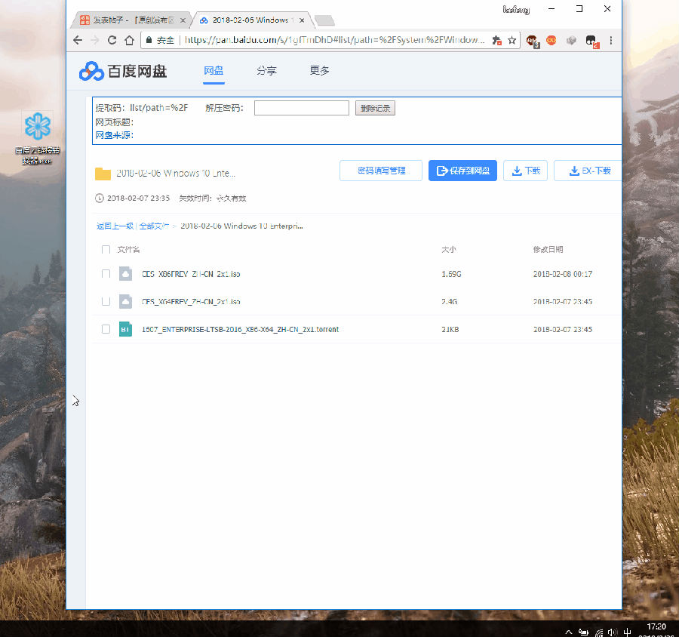The image size is (679, 637).
Task: Click the yellow folder icon of shared folder
Action: coord(103,174)
